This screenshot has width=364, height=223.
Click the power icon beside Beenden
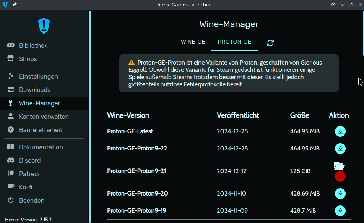tap(11, 200)
